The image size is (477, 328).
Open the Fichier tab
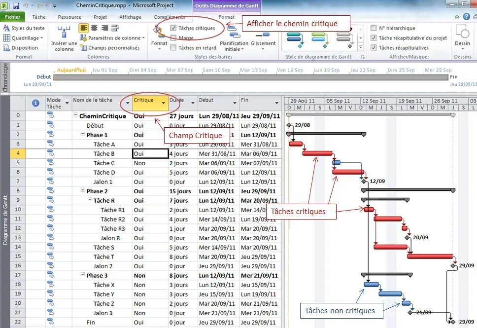pyautogui.click(x=12, y=17)
